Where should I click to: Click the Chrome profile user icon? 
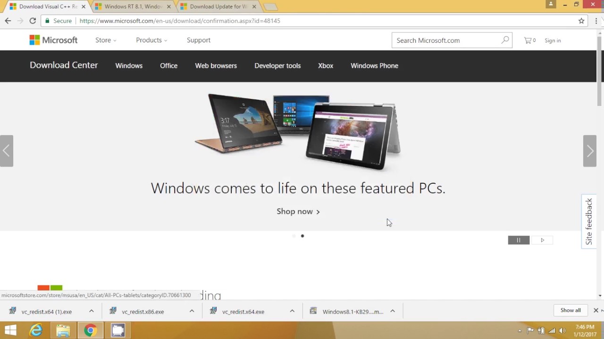(551, 4)
